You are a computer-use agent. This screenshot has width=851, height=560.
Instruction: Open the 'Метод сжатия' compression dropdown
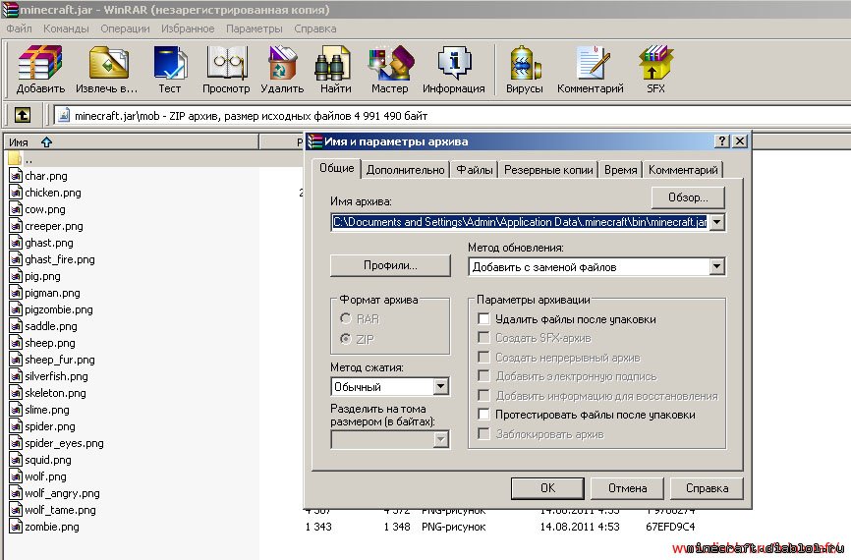[x=440, y=387]
